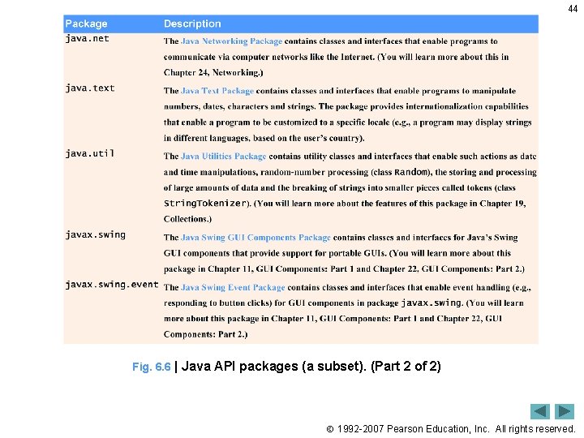Follow the Java Utilities Package link
This screenshot has width=584, height=438.
(x=224, y=156)
